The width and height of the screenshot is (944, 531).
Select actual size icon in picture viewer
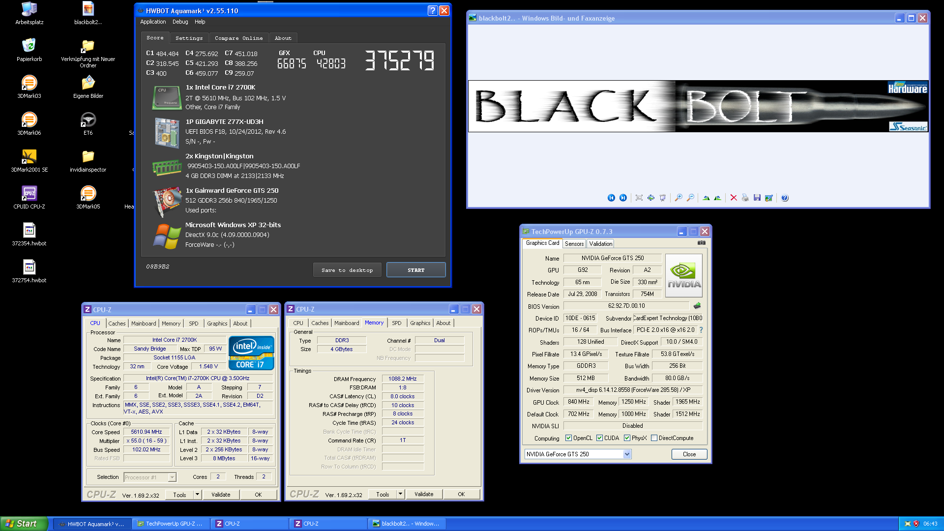click(x=651, y=198)
